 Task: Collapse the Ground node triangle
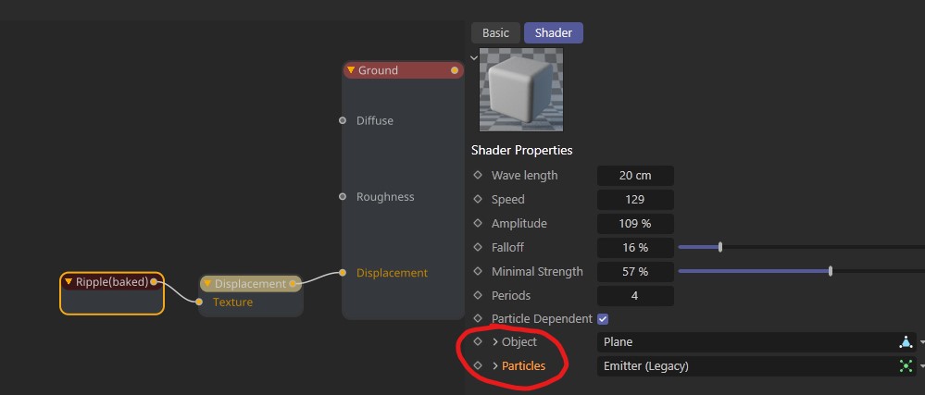click(x=350, y=70)
